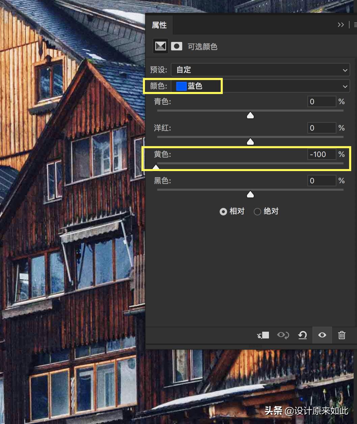The image size is (357, 424).
Task: Click the 预设 label
Action: [x=159, y=70]
